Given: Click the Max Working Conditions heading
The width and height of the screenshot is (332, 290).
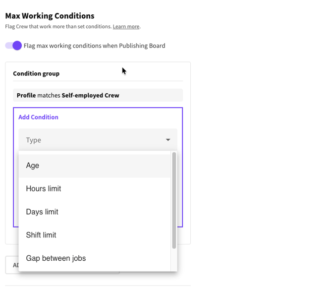Looking at the screenshot, I should [50, 16].
